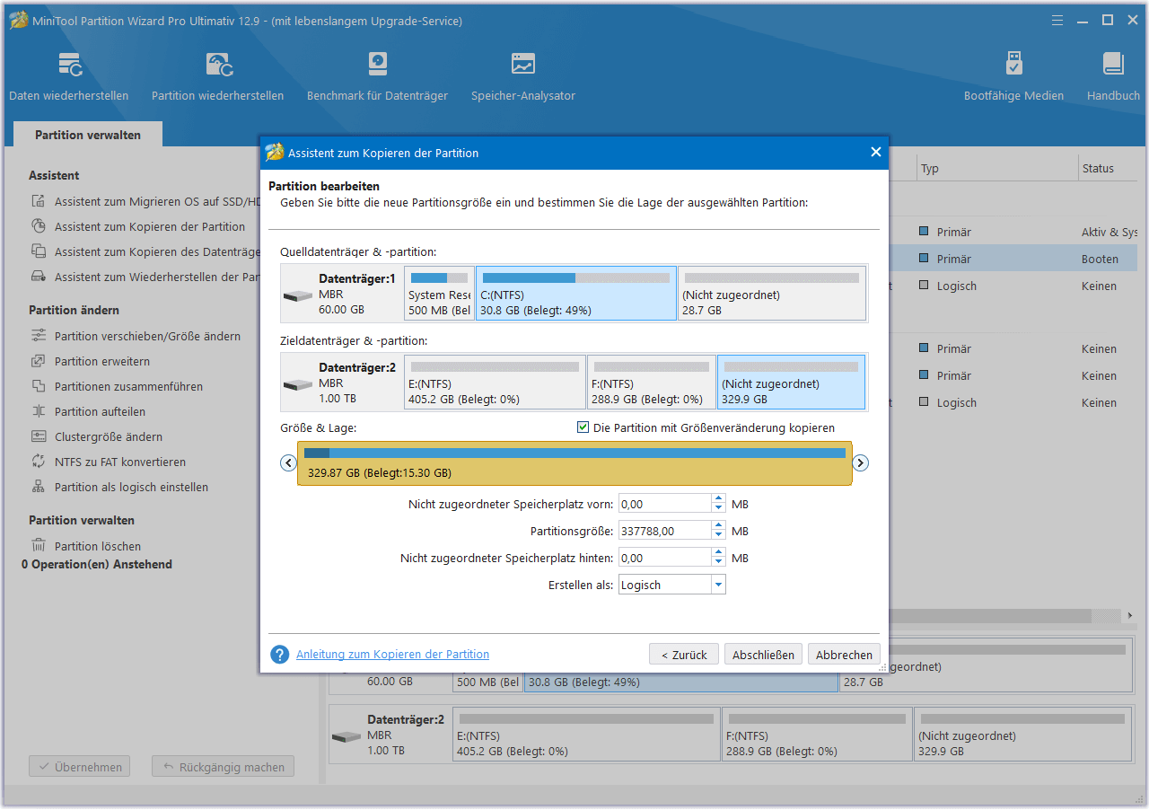This screenshot has height=810, width=1149.
Task: Select Assistent zum Kopieren der Partition sidebar entry
Action: (x=149, y=226)
